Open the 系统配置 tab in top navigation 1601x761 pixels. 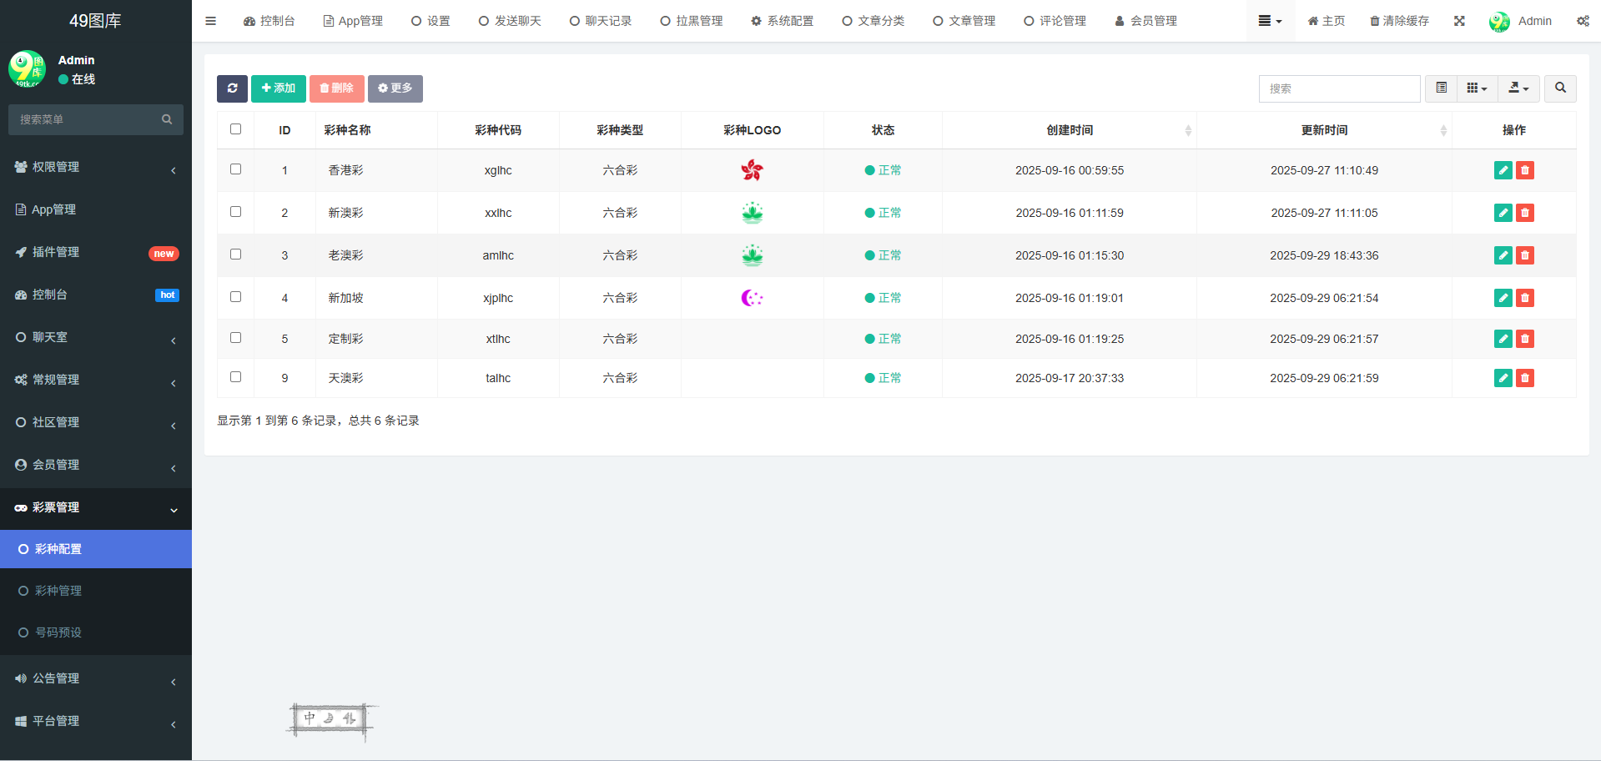click(x=782, y=21)
